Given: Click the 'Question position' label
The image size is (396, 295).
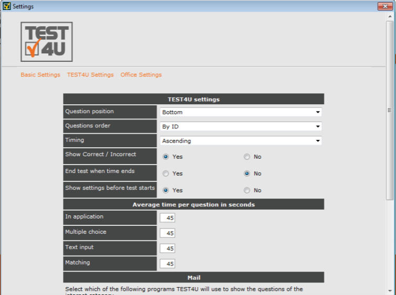Looking at the screenshot, I should (89, 112).
